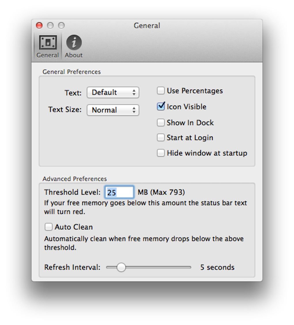
Task: Click the Use Percentages label text
Action: click(195, 91)
